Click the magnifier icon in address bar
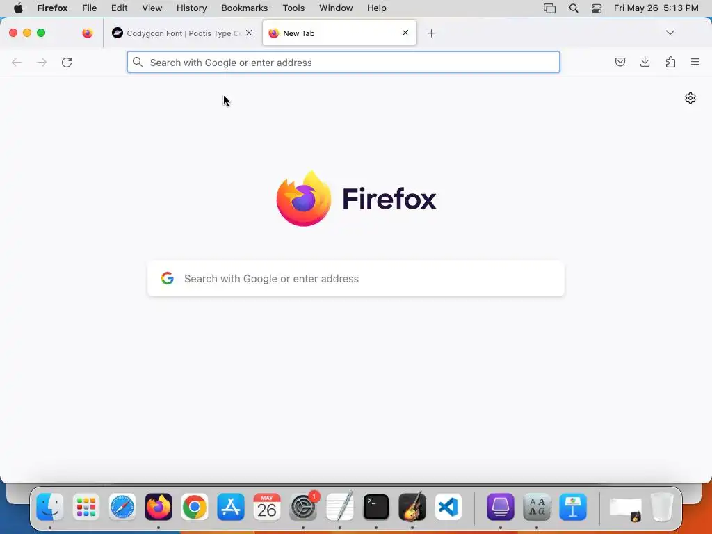Viewport: 712px width, 534px height. (138, 62)
